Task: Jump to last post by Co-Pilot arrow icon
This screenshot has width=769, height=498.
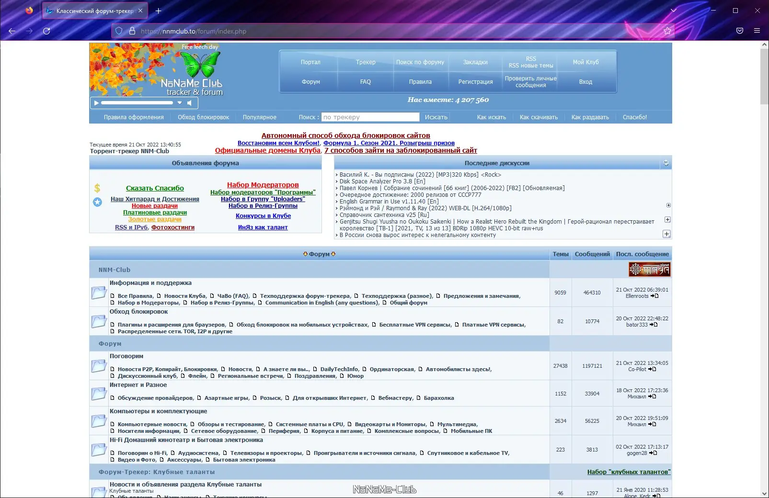Action: [x=652, y=369]
